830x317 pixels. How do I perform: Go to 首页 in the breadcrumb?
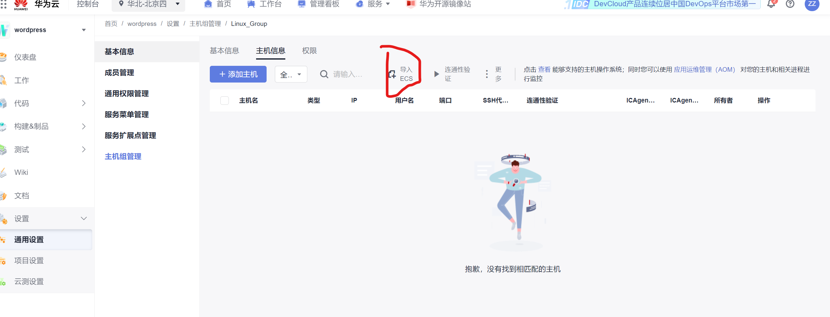click(111, 24)
